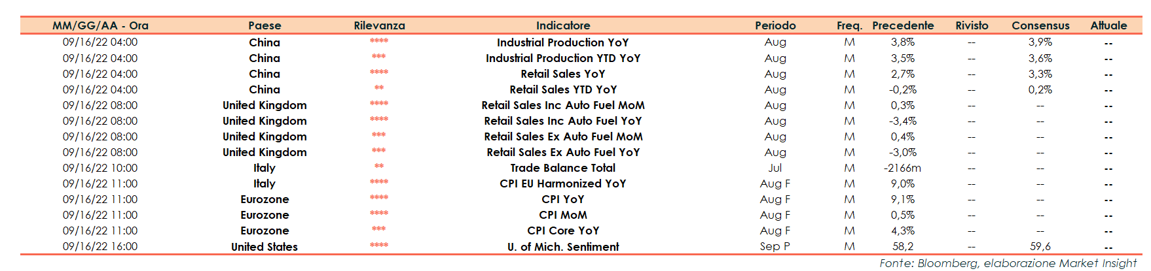Select the Sep P period cell
The width and height of the screenshot is (1151, 271).
click(x=775, y=247)
